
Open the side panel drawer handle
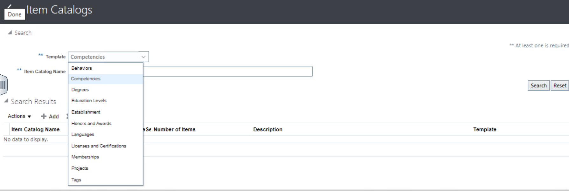coord(3,85)
